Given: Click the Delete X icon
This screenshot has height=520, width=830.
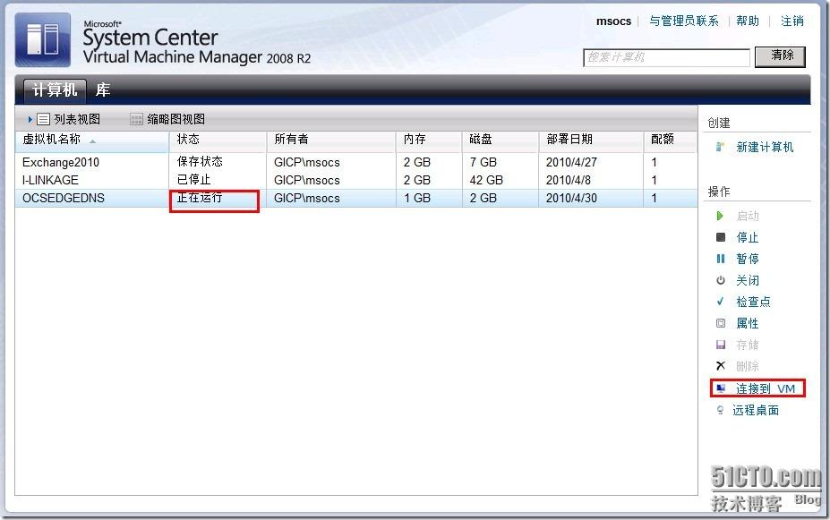Looking at the screenshot, I should coord(721,365).
